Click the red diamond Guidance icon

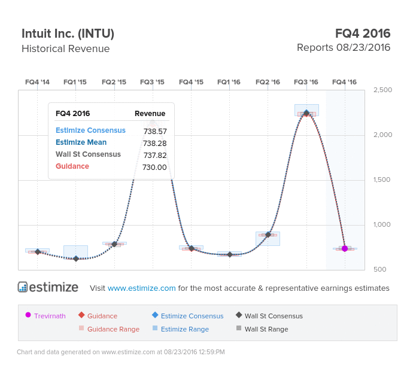pos(81,315)
